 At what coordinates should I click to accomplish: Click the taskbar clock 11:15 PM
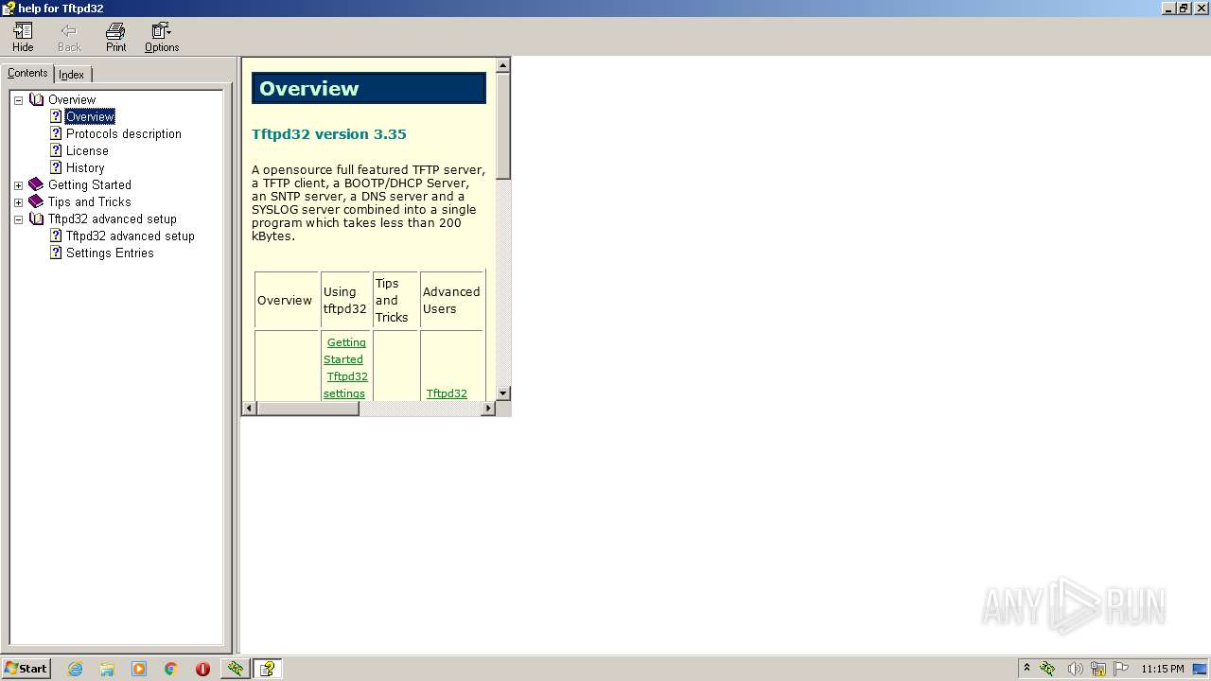1162,669
